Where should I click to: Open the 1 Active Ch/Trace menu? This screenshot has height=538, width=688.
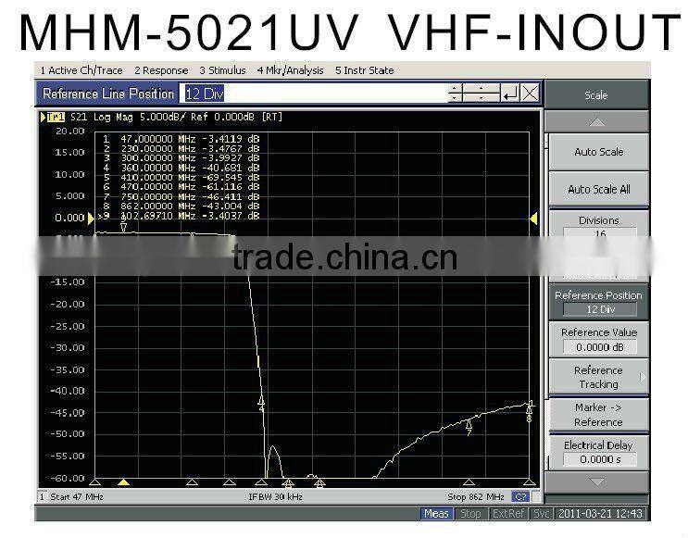81,70
